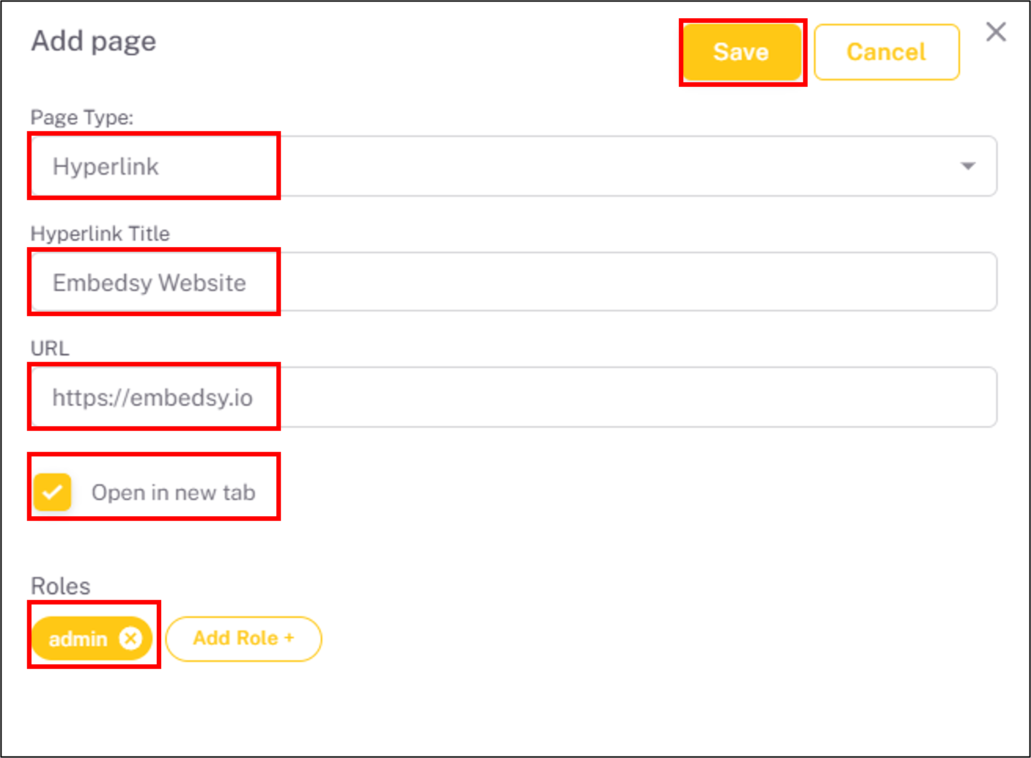Click the X inside the admin badge
The height and width of the screenshot is (758, 1031).
click(x=131, y=638)
